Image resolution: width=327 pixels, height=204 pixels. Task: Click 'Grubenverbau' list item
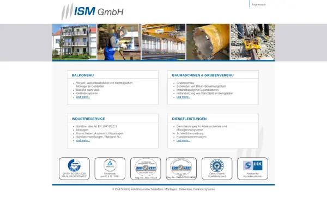(x=185, y=83)
